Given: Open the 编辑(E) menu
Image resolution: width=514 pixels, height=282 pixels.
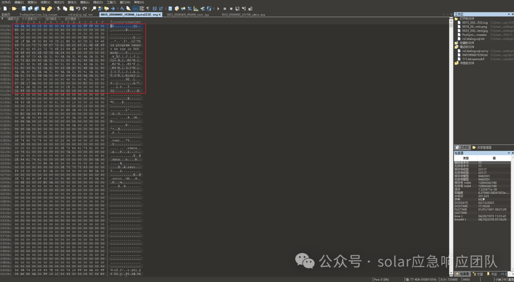Looking at the screenshot, I should point(19,2).
